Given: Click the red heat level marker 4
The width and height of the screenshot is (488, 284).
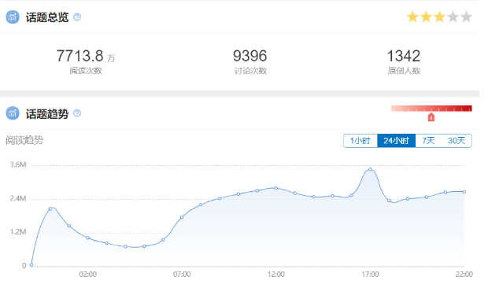Looking at the screenshot, I should 431,117.
